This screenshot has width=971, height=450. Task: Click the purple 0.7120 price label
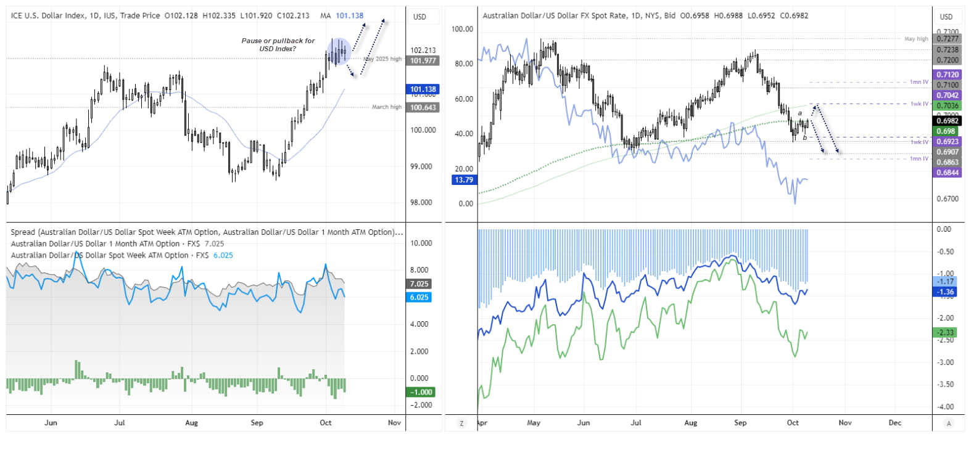(x=948, y=75)
